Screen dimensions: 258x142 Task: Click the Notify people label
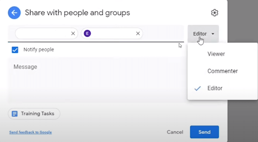pyautogui.click(x=39, y=50)
